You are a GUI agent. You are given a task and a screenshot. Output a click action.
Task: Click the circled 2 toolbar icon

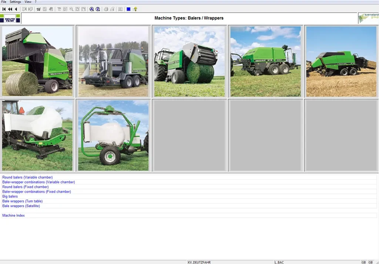click(x=98, y=9)
